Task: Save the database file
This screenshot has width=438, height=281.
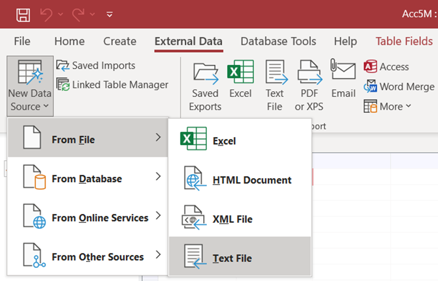Action: (23, 14)
